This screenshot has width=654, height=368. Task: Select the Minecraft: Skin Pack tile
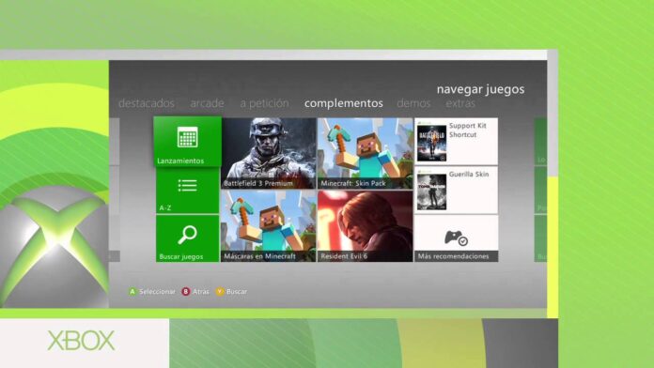point(365,153)
